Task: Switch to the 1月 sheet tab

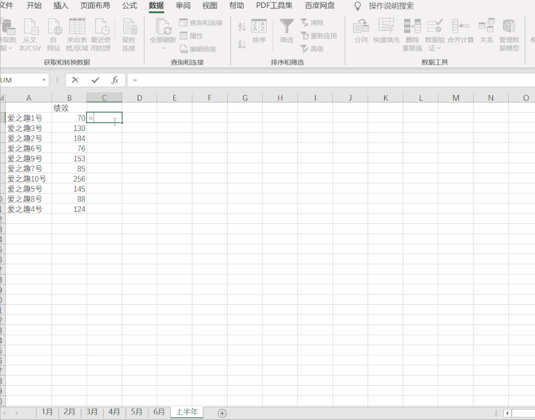Action: coord(47,412)
